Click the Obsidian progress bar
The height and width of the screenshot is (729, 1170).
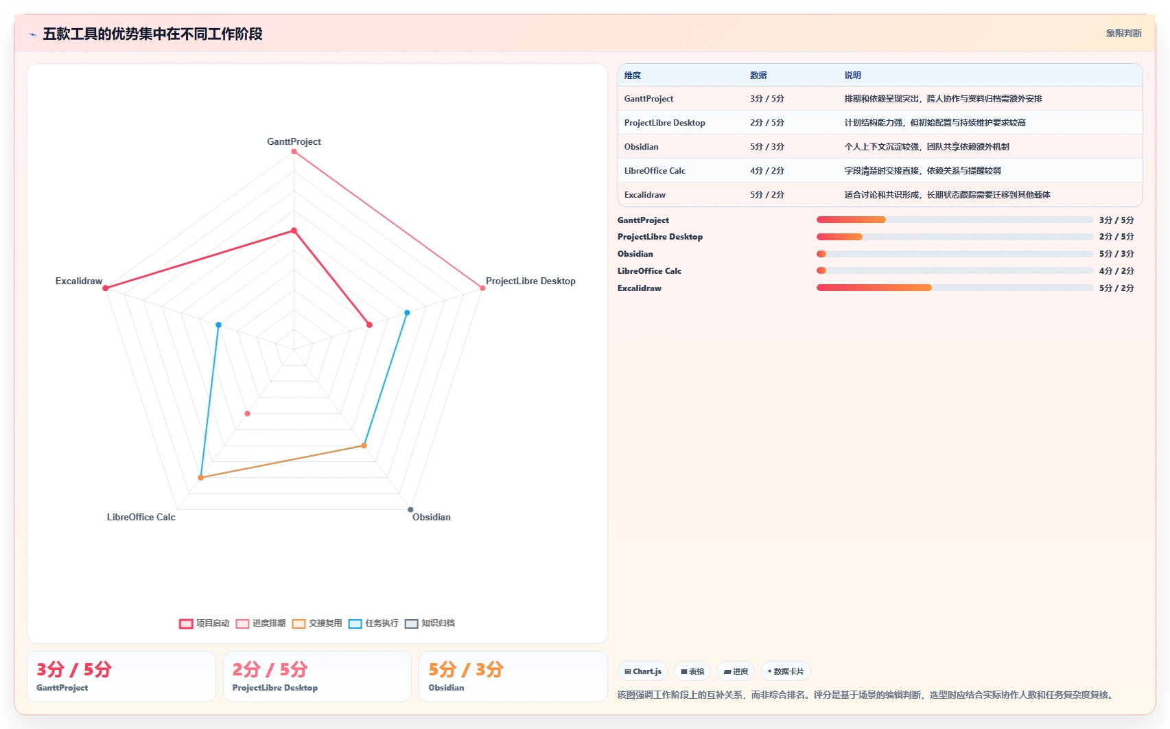pos(955,254)
